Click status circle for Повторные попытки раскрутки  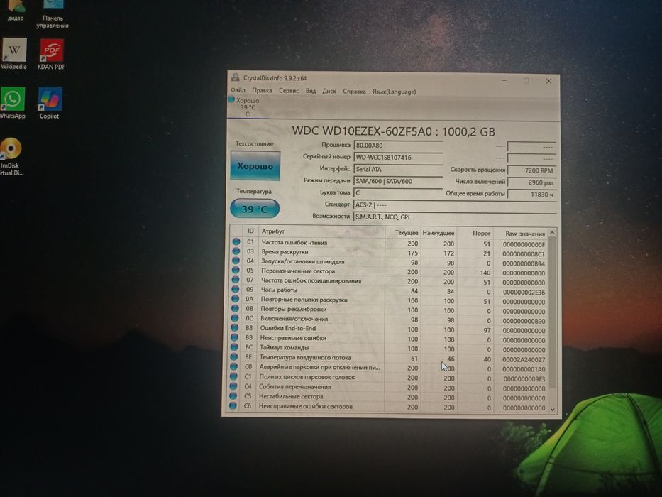point(235,299)
